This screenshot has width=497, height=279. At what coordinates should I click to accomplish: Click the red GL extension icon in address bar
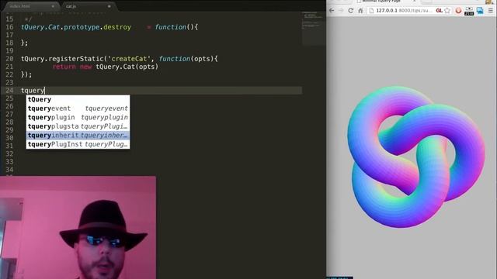(x=439, y=10)
